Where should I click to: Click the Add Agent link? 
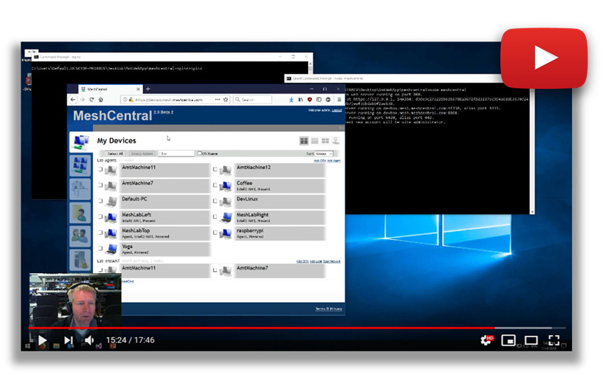[x=334, y=161]
